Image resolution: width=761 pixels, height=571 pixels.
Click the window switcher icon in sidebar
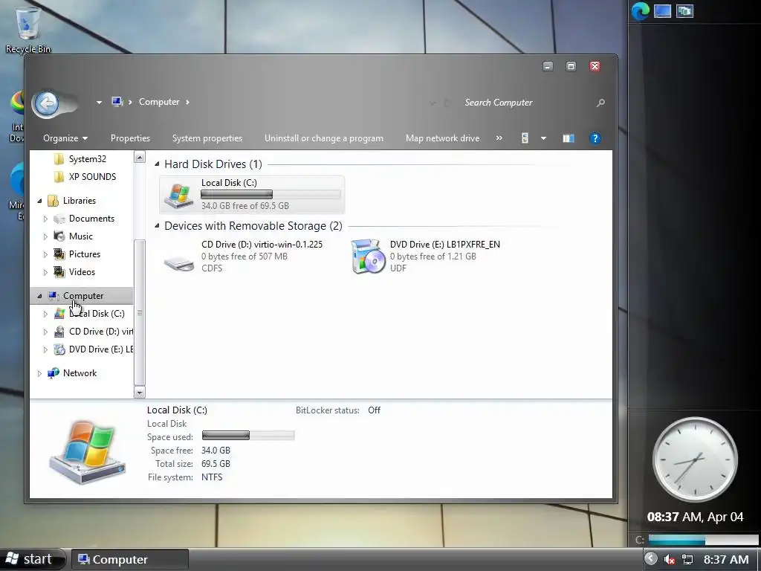point(684,11)
